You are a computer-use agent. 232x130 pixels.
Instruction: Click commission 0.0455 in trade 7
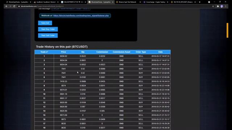tap(102, 81)
